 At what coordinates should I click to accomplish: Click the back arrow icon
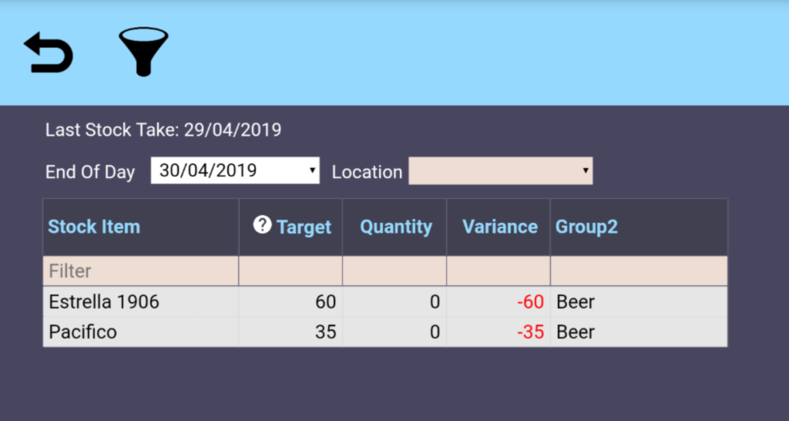pos(49,53)
